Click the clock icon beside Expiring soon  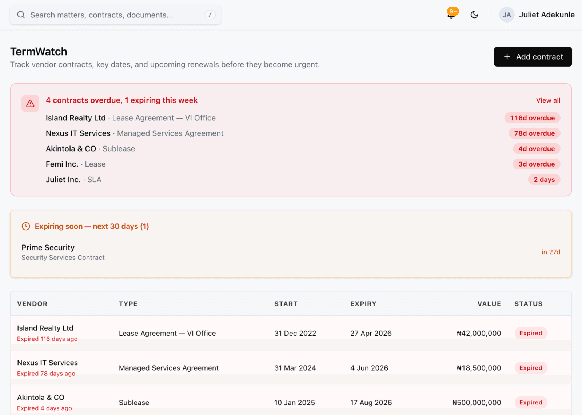(26, 226)
